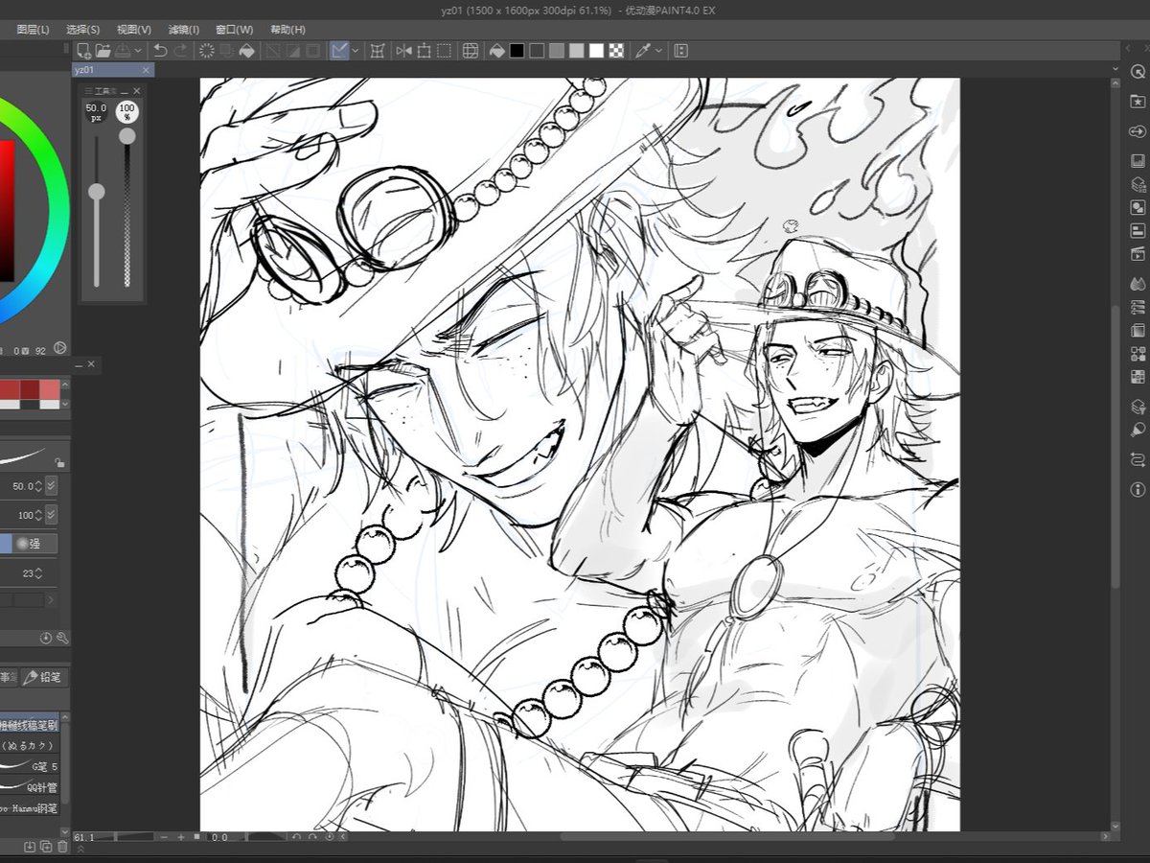The height and width of the screenshot is (863, 1150).
Task: Click the Undo arrow icon
Action: tap(161, 50)
